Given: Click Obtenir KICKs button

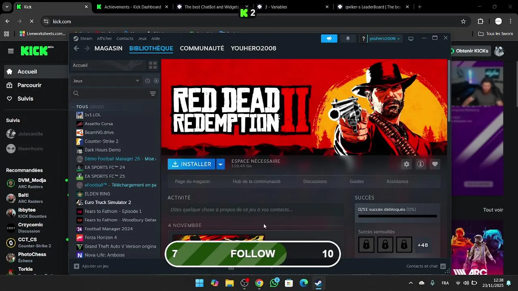Looking at the screenshot, I should (x=469, y=51).
